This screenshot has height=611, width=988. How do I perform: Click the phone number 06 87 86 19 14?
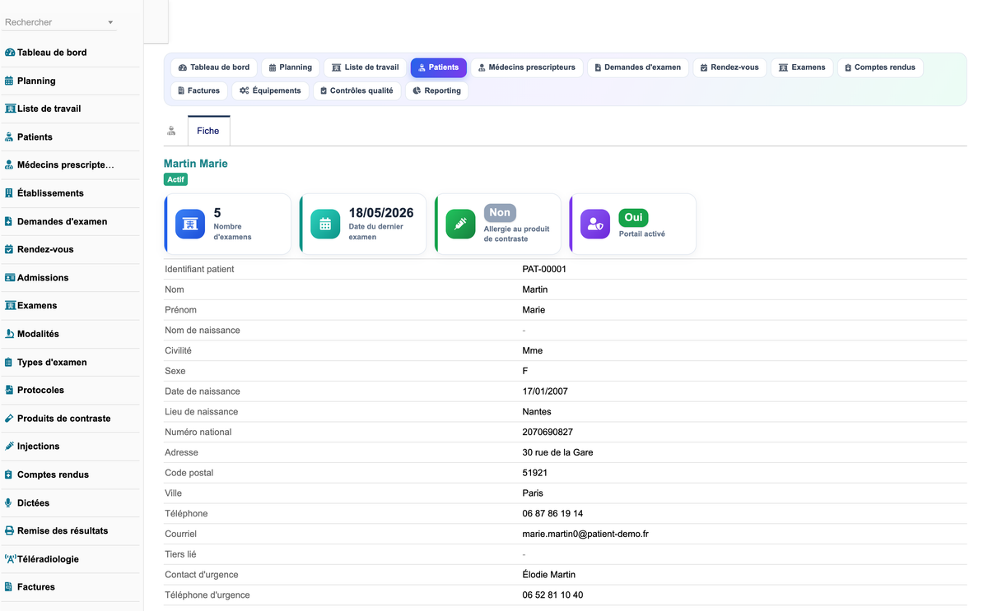click(552, 513)
